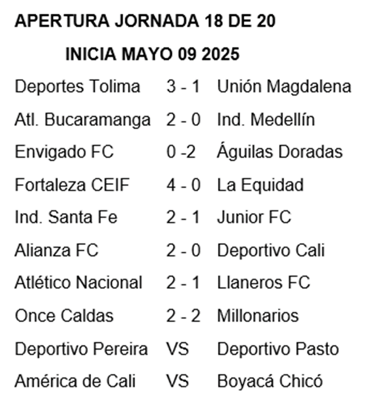The image size is (369, 404).
Task: Select the Junior FC team name
Action: click(254, 217)
